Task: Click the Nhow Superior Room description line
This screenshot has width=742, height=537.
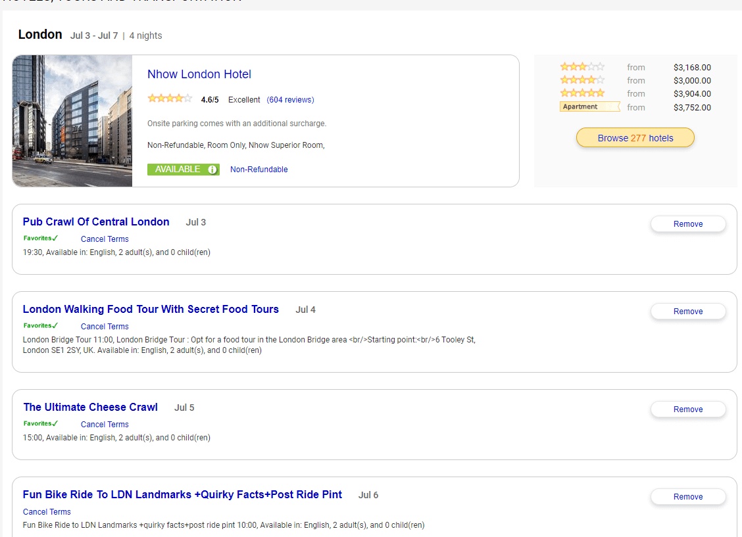Action: pos(235,145)
